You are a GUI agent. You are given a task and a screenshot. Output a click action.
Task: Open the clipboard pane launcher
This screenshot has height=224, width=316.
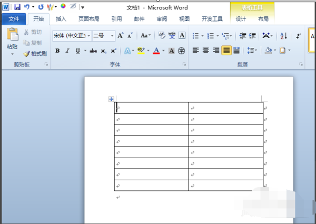[46, 64]
